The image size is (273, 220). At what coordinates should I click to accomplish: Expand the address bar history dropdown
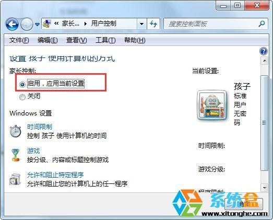click(x=142, y=24)
